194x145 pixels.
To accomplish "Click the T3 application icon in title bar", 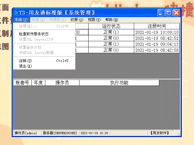I will (16, 13).
